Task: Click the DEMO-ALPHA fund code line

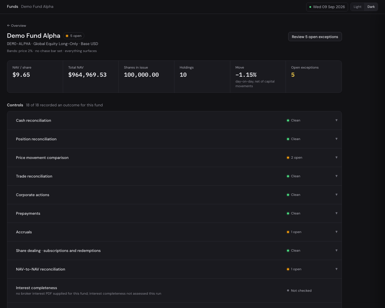Action: pos(53,44)
